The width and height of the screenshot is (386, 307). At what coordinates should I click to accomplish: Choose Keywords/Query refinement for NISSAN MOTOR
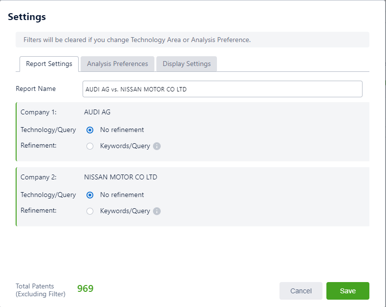click(90, 211)
